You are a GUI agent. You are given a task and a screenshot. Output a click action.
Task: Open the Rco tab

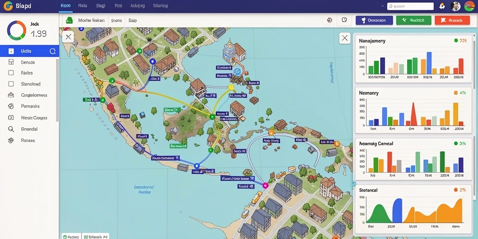[118, 6]
